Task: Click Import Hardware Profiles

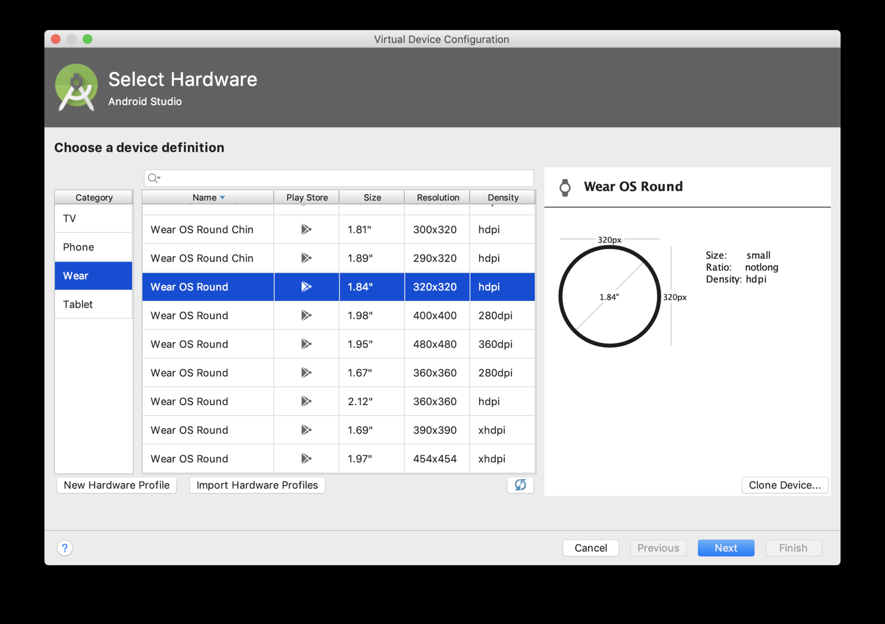Action: click(257, 485)
